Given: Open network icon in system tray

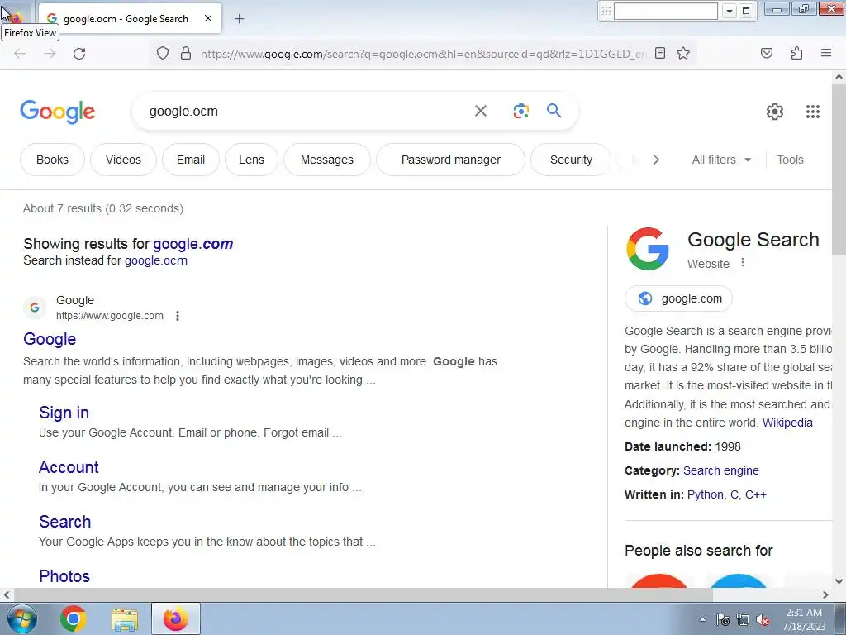Looking at the screenshot, I should click(743, 620).
